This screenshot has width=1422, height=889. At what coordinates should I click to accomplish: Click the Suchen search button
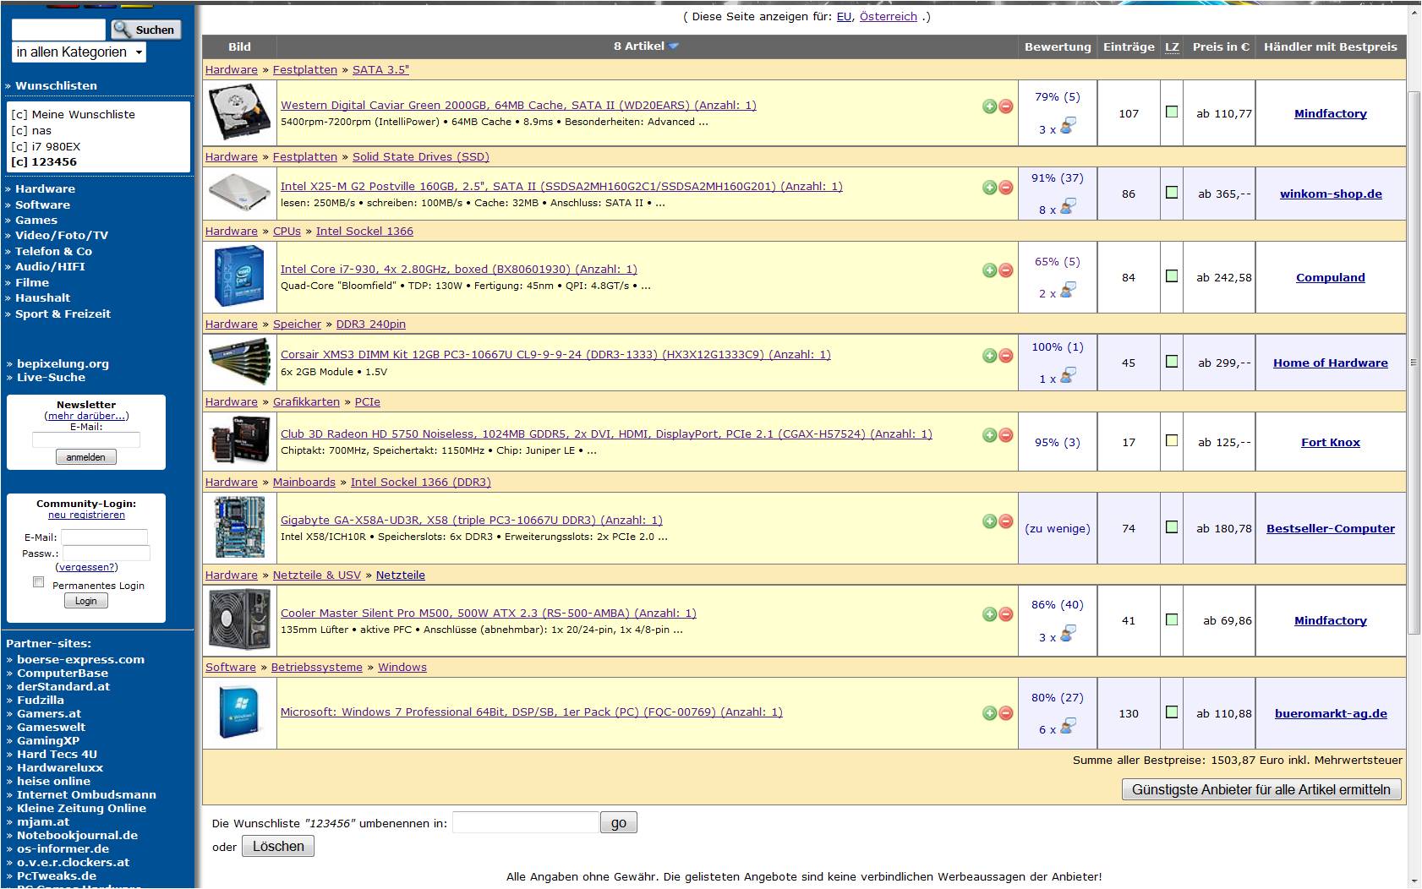[x=146, y=30]
